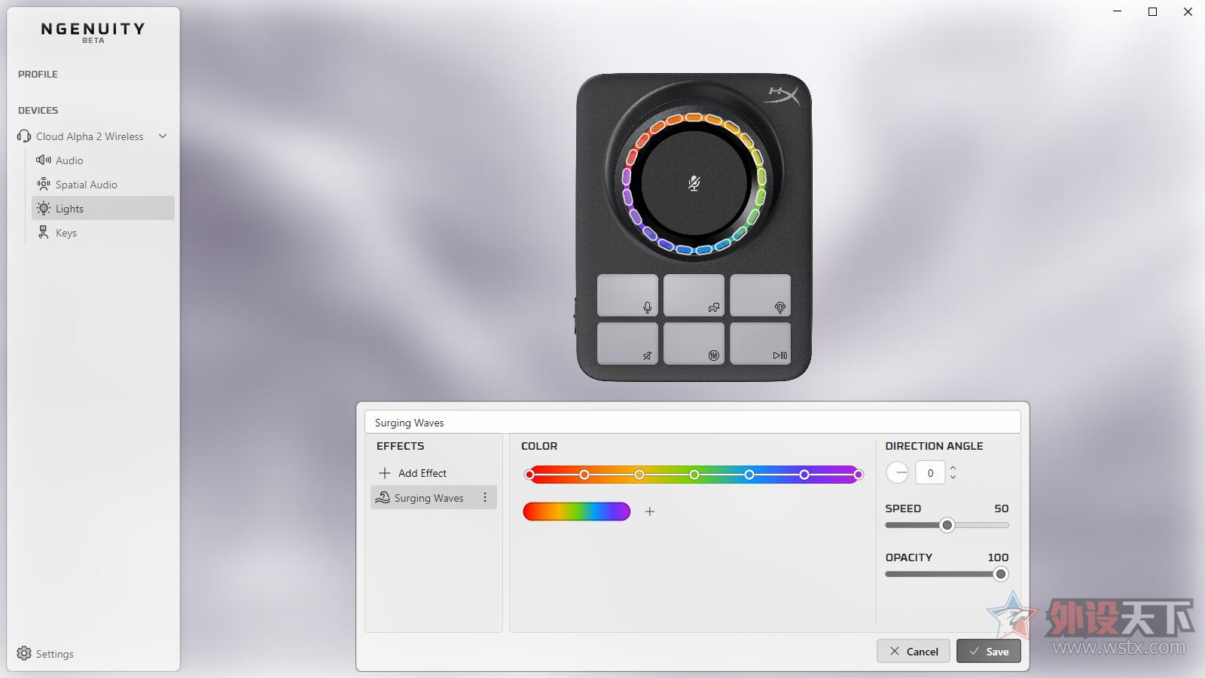Select the yellow gradient stop
This screenshot has height=678, width=1205.
tap(639, 475)
